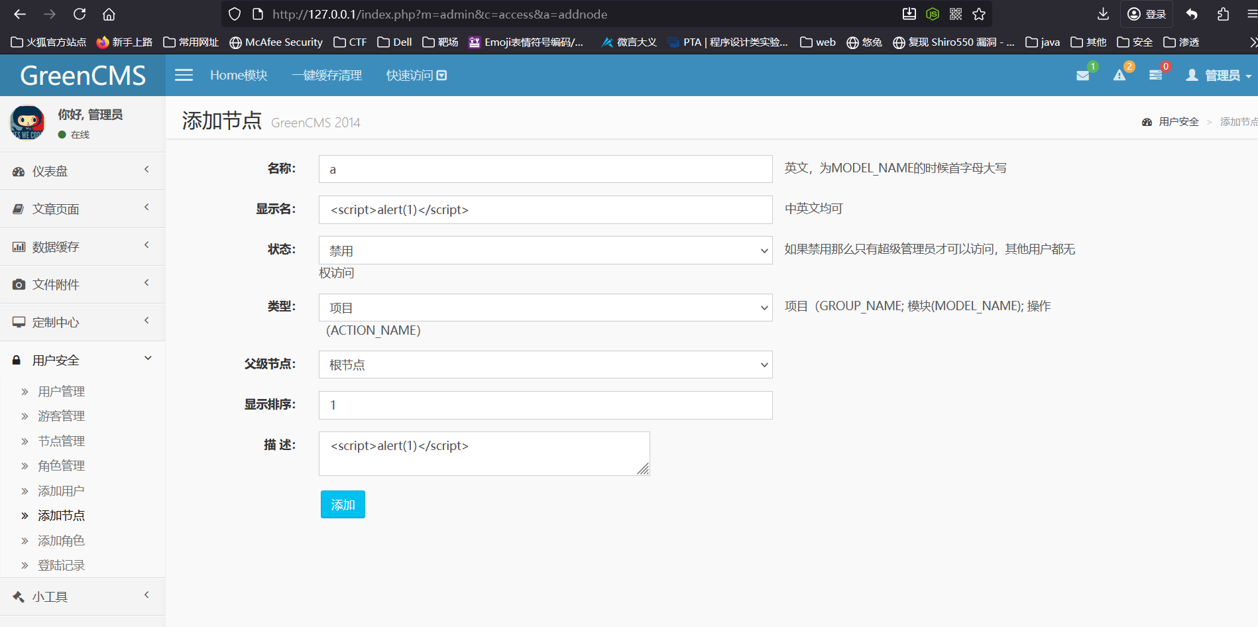Click the 一键缓存清理 cache clear link
This screenshot has width=1258, height=627.
tap(327, 76)
